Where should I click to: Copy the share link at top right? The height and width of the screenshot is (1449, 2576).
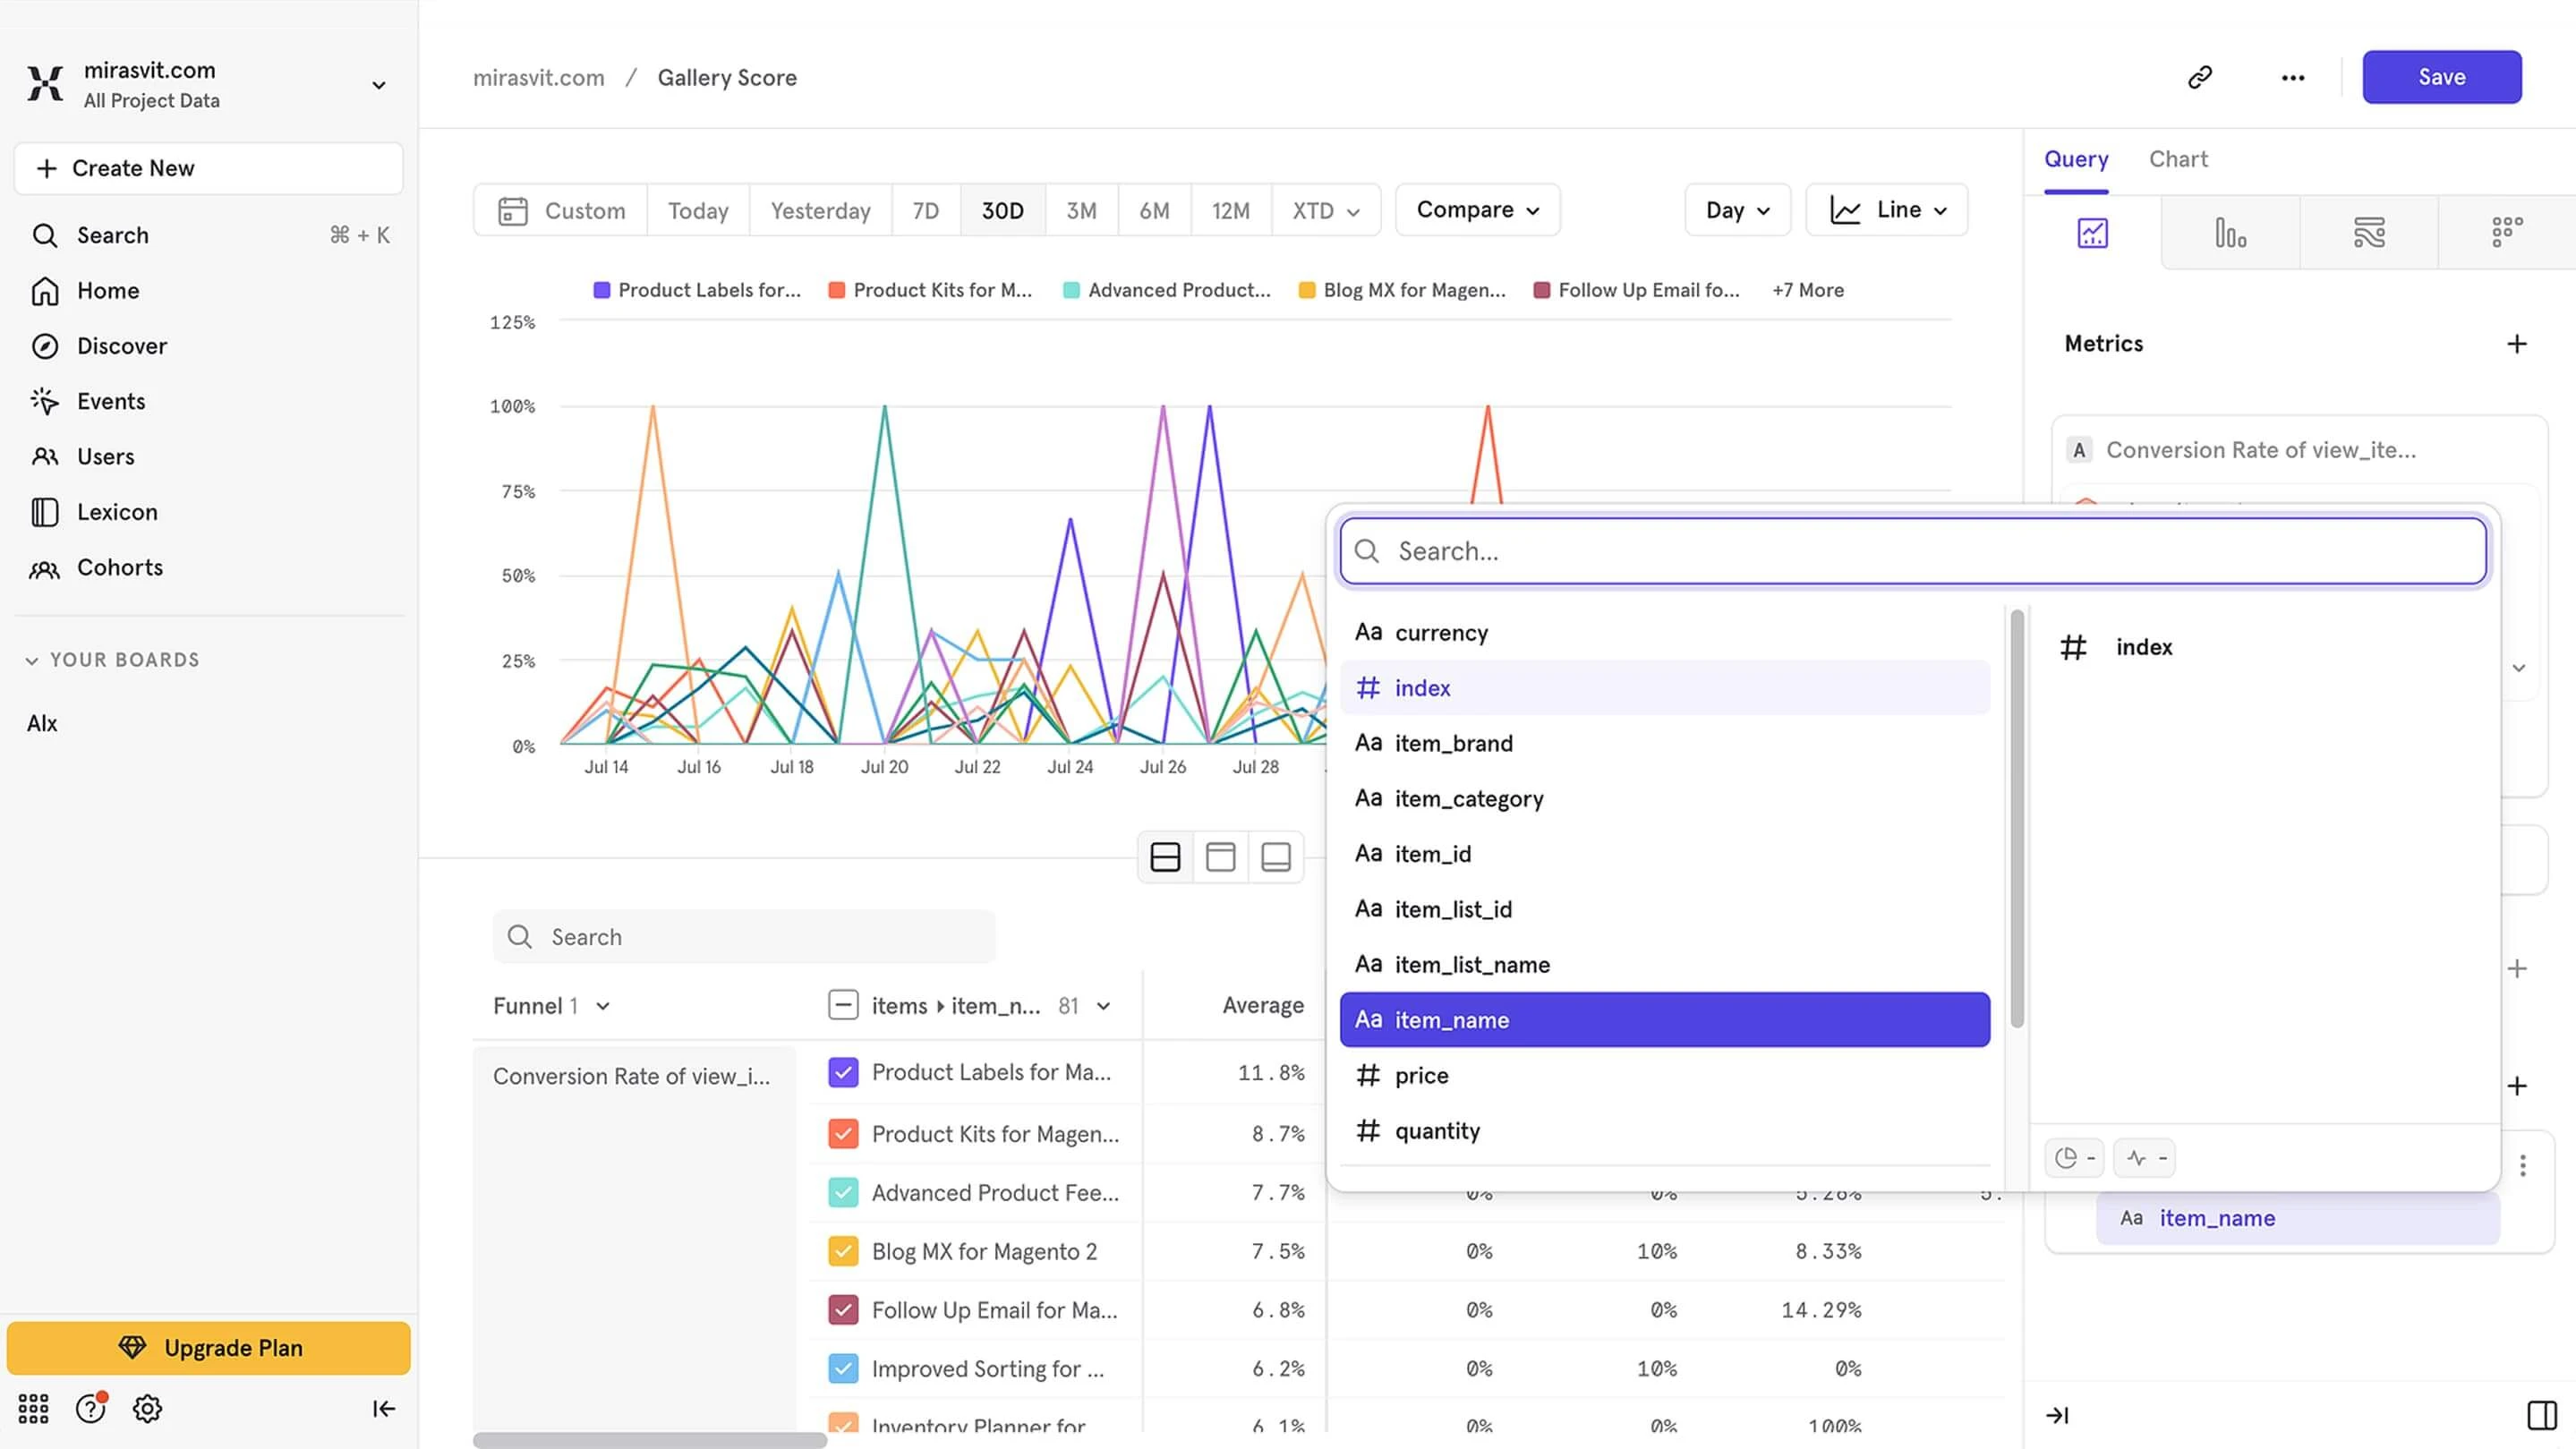[2199, 77]
